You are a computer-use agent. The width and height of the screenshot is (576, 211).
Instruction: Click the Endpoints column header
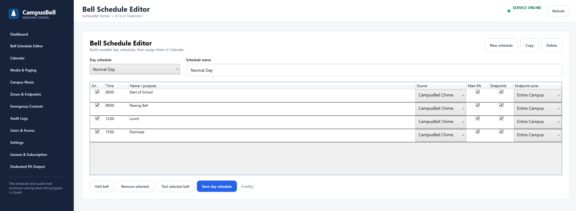pos(501,86)
